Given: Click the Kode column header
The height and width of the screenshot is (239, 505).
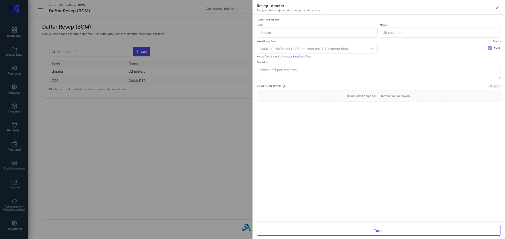Looking at the screenshot, I should 56,63.
